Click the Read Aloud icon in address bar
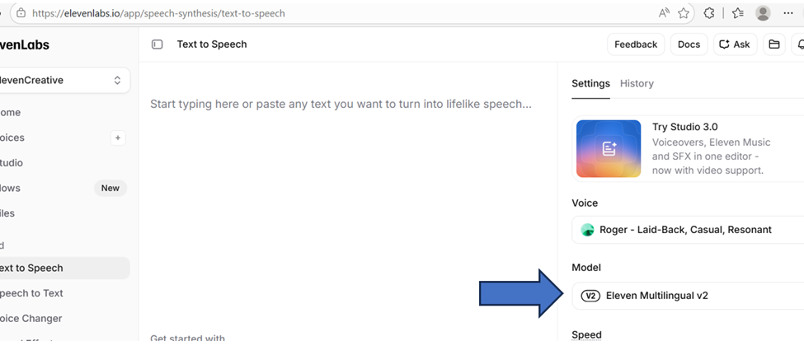 664,13
